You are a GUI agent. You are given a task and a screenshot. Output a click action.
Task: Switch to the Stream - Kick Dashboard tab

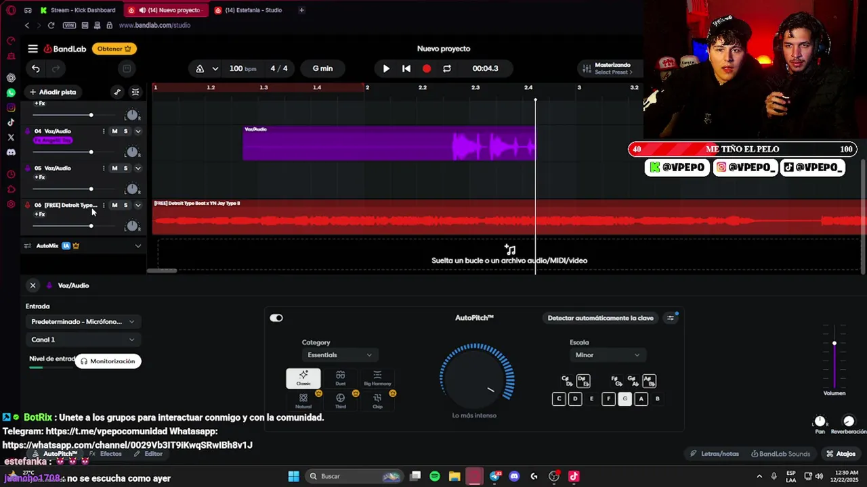81,10
